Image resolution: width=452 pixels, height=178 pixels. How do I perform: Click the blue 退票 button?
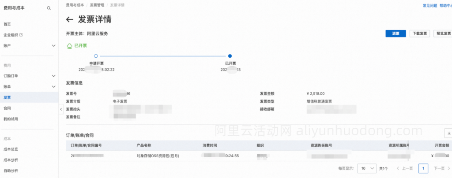tap(395, 33)
